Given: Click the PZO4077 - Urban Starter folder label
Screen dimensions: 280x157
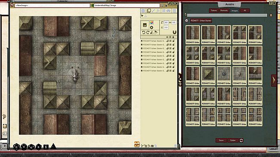Looking at the screenshot, I should tap(201, 21).
